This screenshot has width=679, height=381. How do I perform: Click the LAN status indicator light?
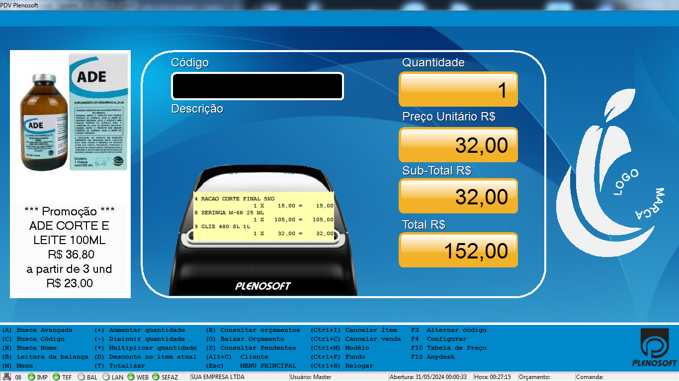106,377
